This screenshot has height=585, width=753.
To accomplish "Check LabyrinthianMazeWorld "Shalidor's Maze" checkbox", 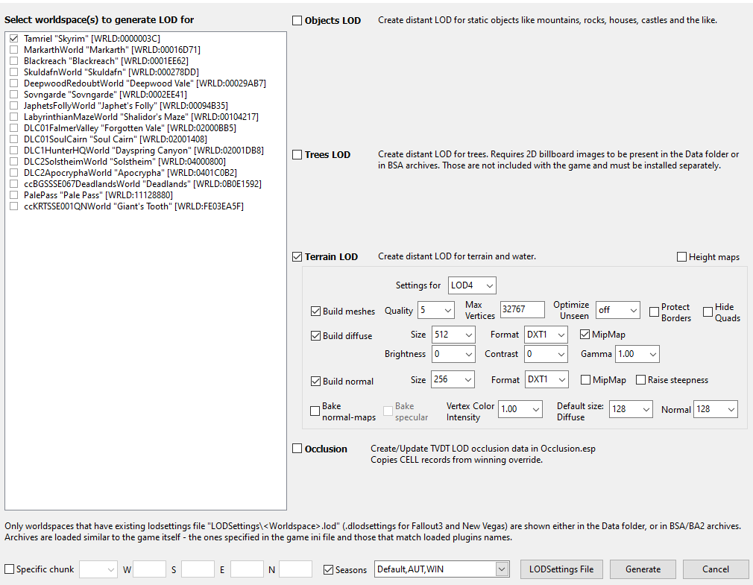I will 14,116.
